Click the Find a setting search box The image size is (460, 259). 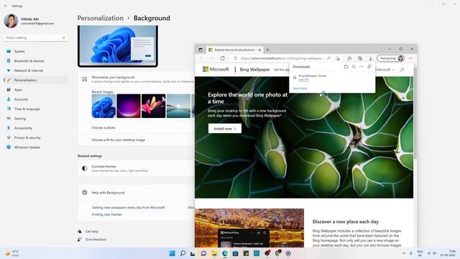point(35,37)
